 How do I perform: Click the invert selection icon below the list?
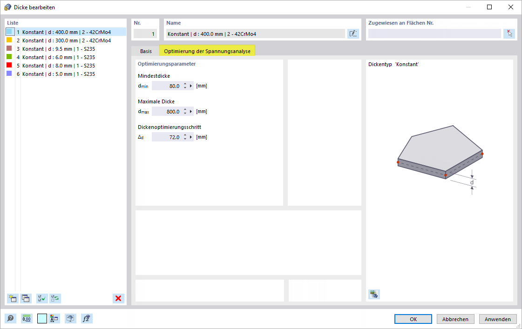click(x=55, y=298)
